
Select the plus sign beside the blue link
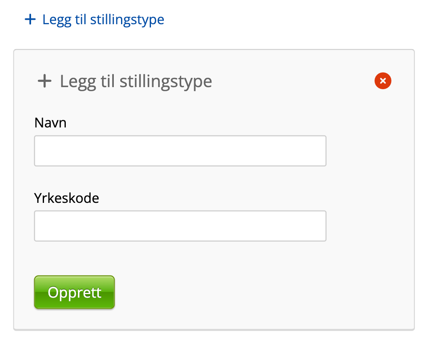(x=30, y=19)
